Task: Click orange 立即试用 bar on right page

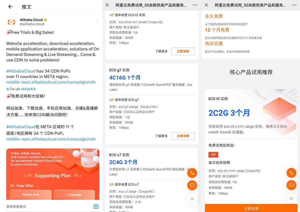Action: pos(251,208)
